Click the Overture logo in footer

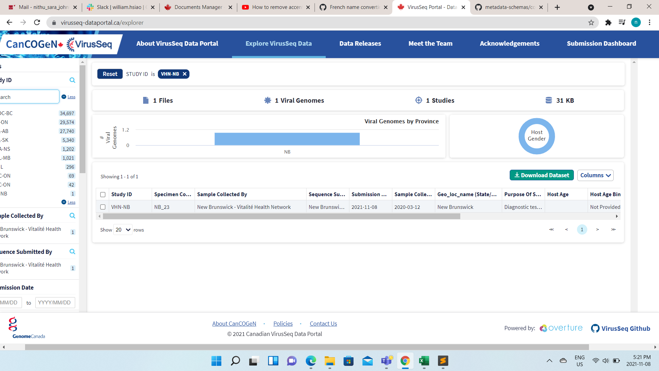pos(561,328)
